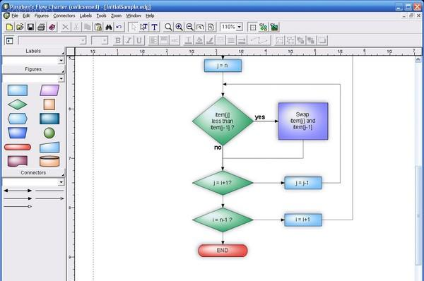Image resolution: width=424 pixels, height=281 pixels.
Task: Click the green connected figures icon
Action: point(263,27)
